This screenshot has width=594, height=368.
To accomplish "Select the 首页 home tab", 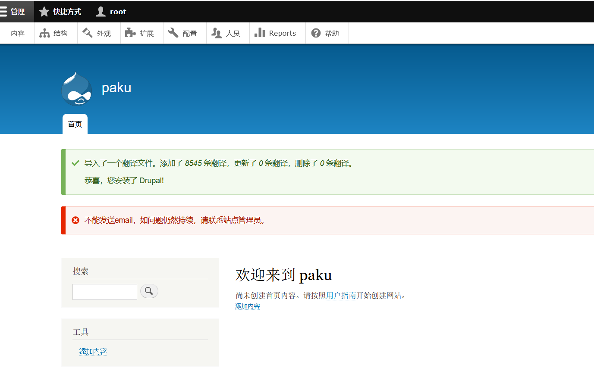I will pos(75,124).
